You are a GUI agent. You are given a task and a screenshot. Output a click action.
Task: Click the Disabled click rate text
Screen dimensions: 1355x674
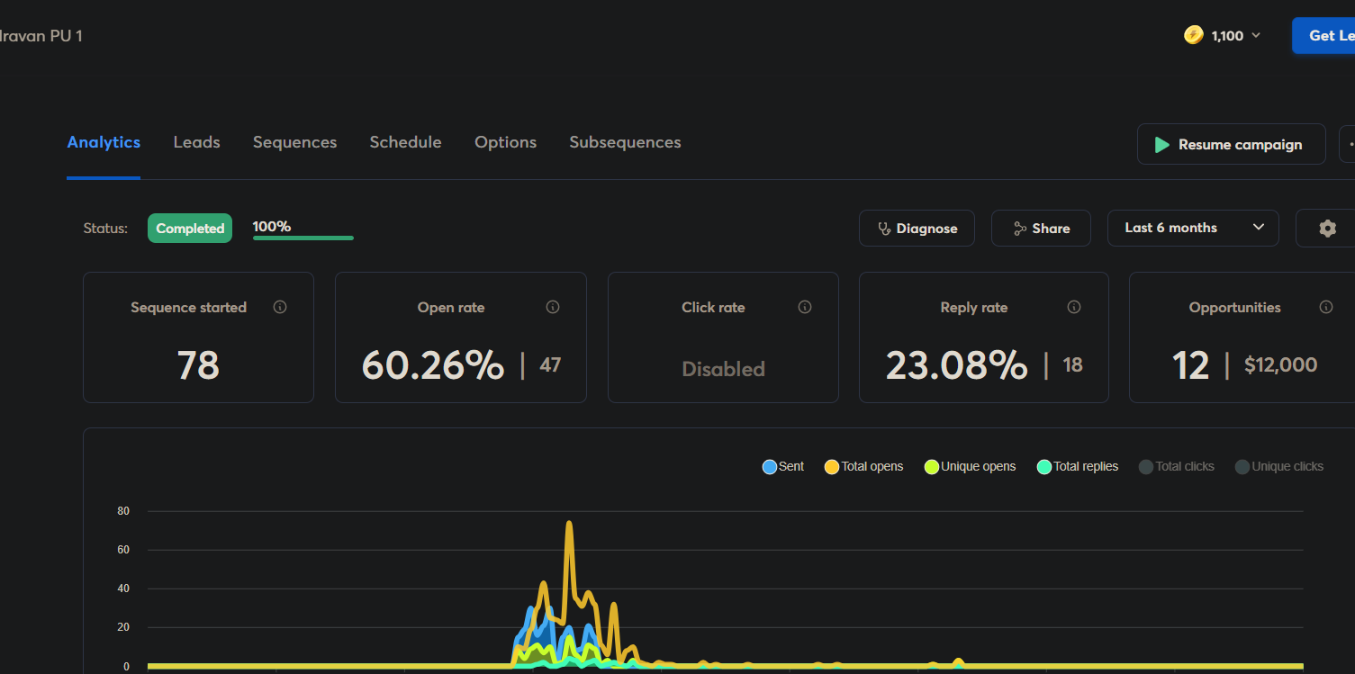click(724, 369)
